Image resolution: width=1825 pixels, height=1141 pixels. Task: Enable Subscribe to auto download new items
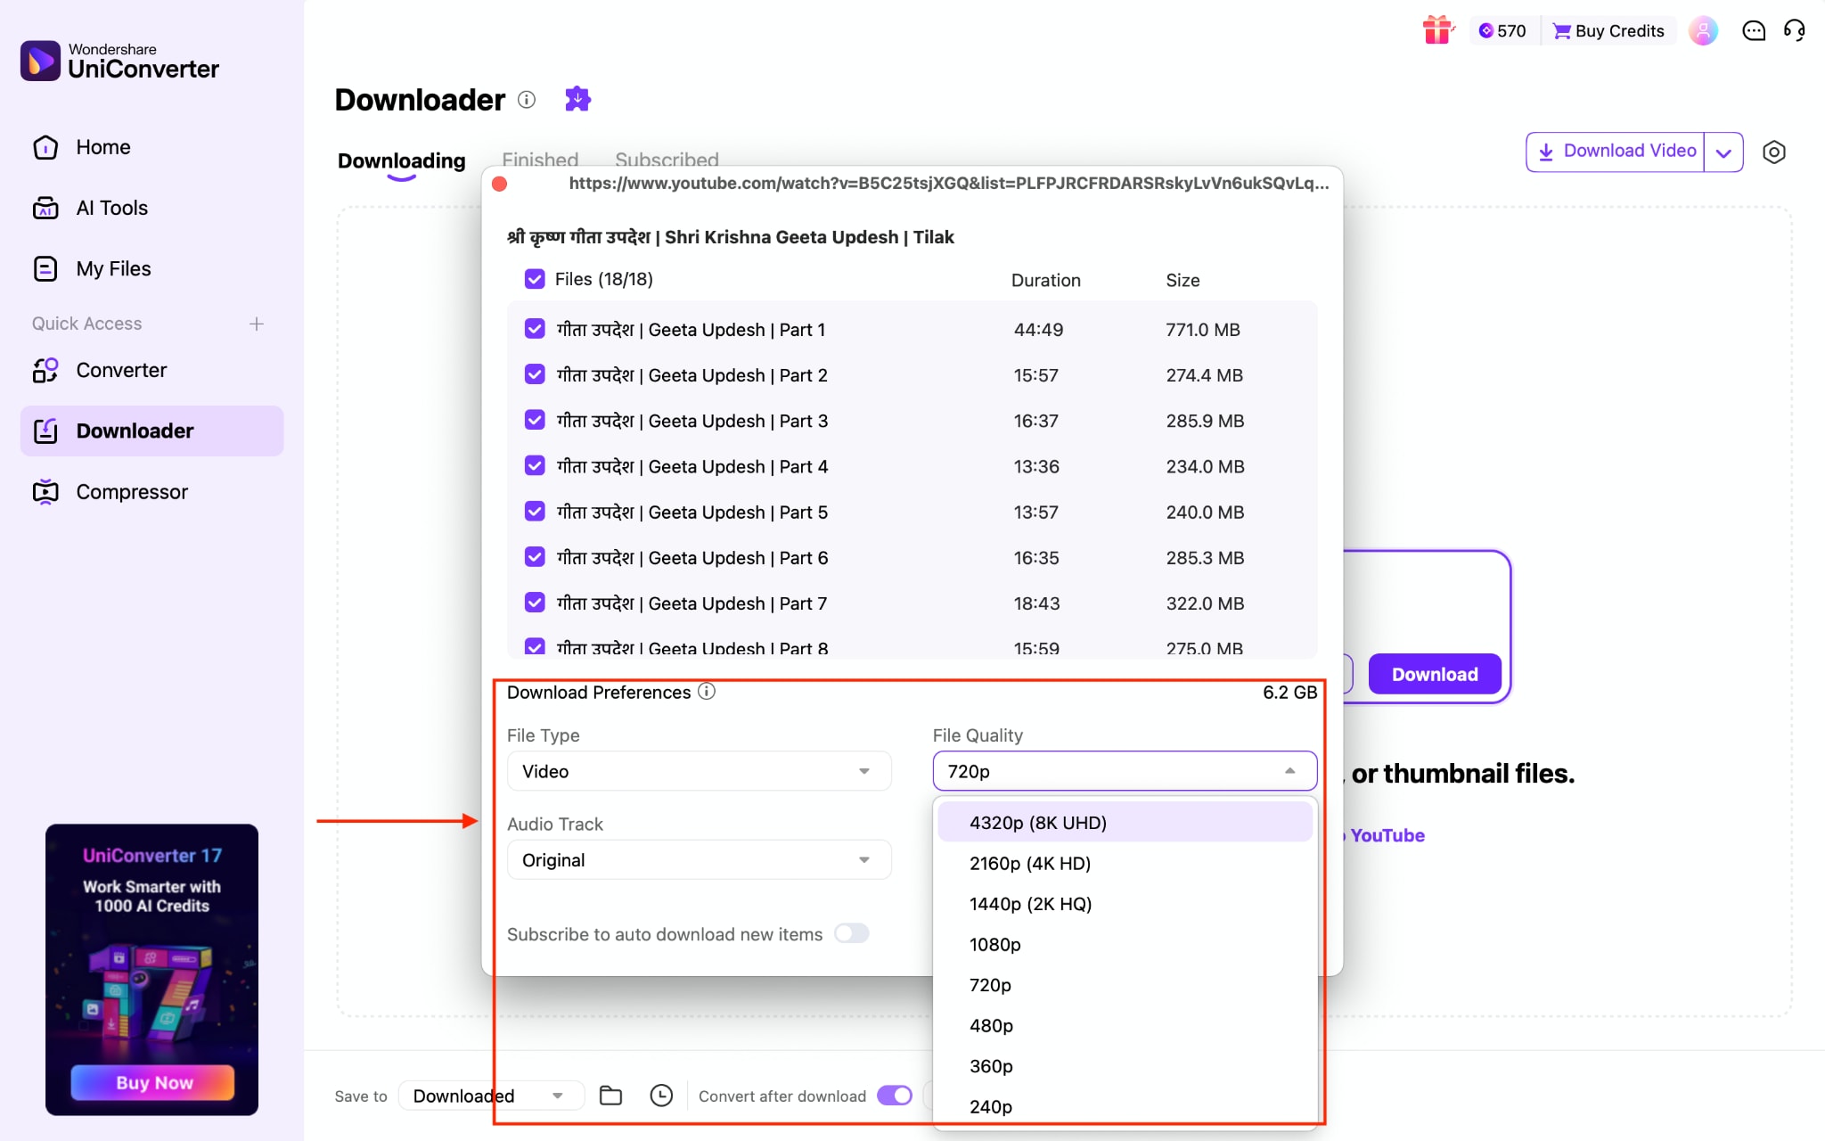[850, 933]
